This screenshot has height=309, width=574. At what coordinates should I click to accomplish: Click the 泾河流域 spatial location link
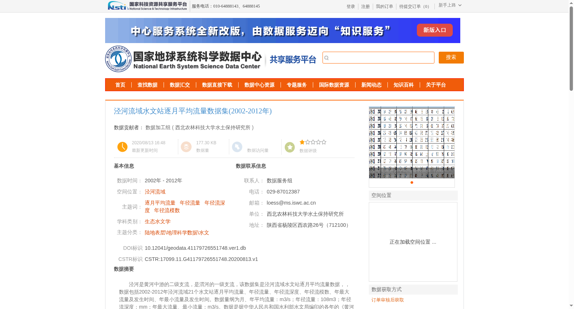(155, 192)
